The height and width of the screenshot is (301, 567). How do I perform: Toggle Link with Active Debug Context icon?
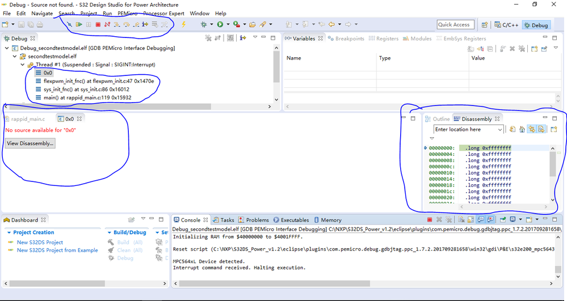[x=532, y=129]
